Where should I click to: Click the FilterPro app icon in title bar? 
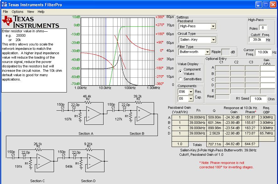coord(4,4)
